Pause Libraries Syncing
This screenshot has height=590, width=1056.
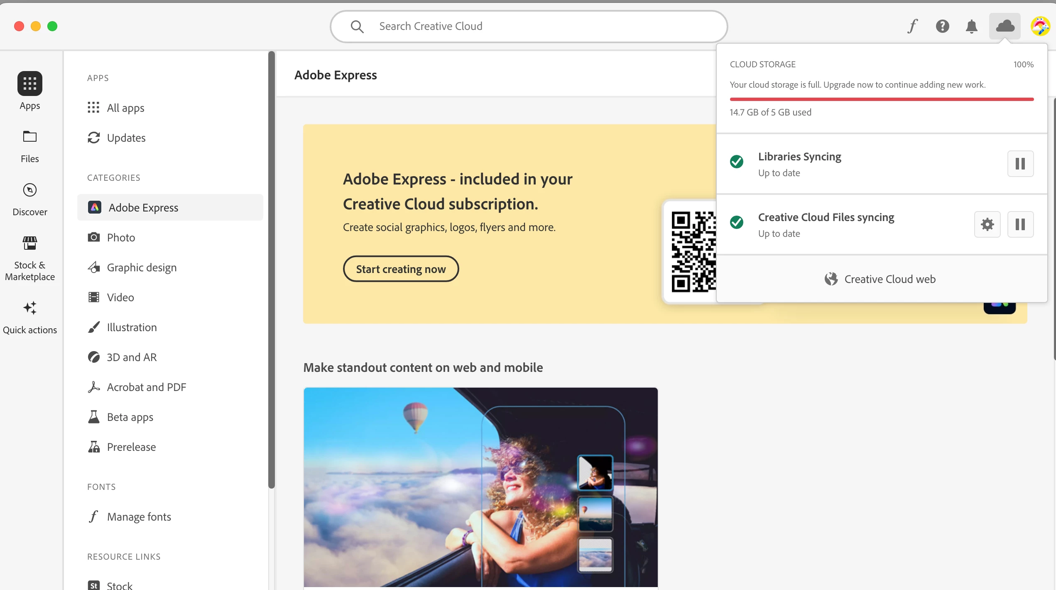(1020, 163)
